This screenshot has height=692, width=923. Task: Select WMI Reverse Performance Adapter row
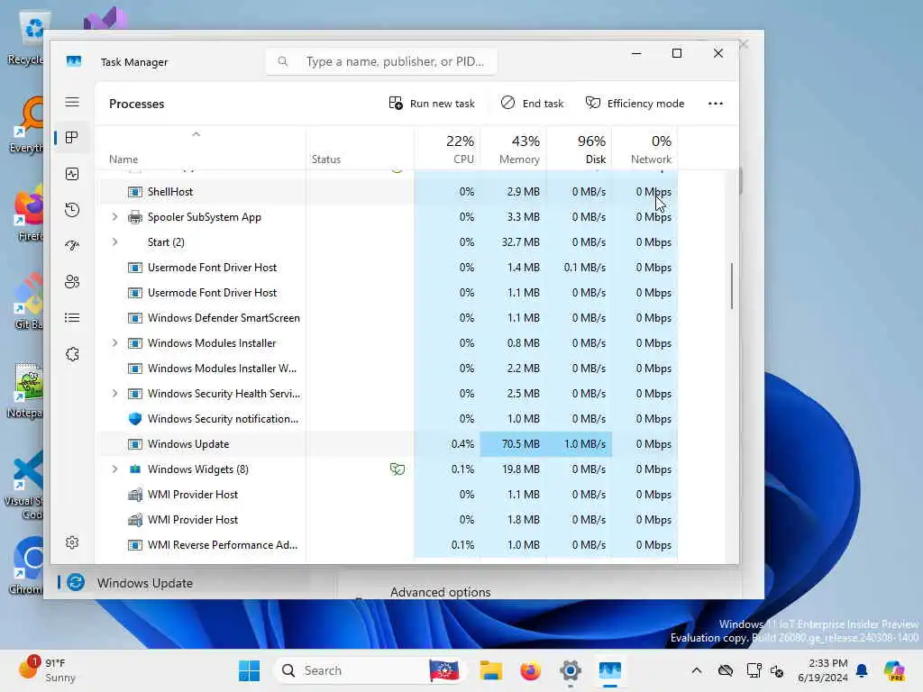point(388,545)
